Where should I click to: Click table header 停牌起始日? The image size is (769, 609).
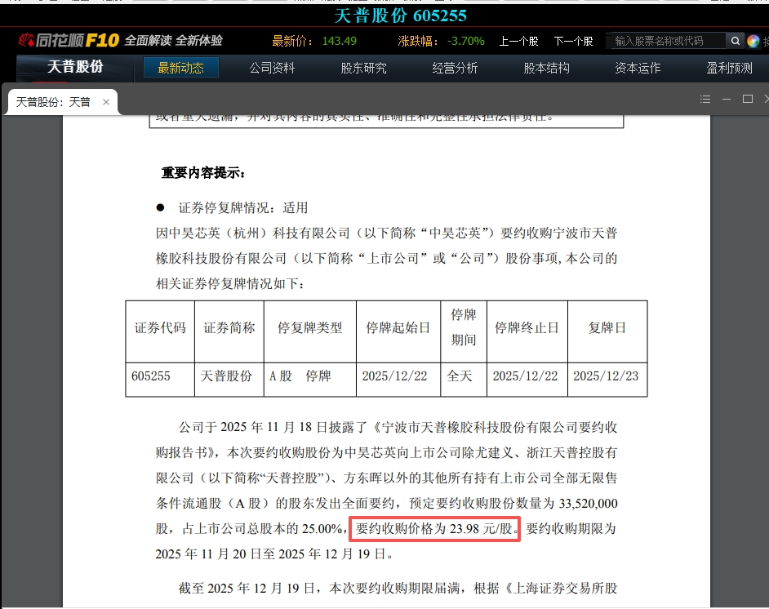pos(398,327)
